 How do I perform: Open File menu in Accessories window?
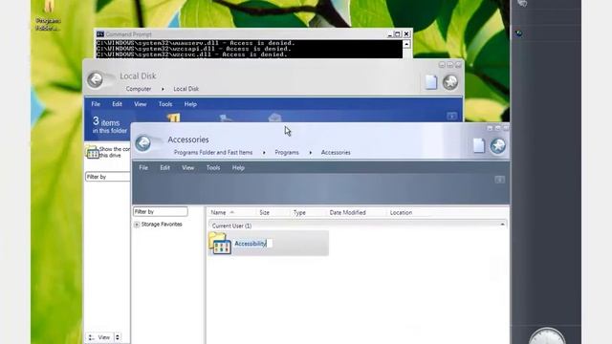tap(143, 168)
